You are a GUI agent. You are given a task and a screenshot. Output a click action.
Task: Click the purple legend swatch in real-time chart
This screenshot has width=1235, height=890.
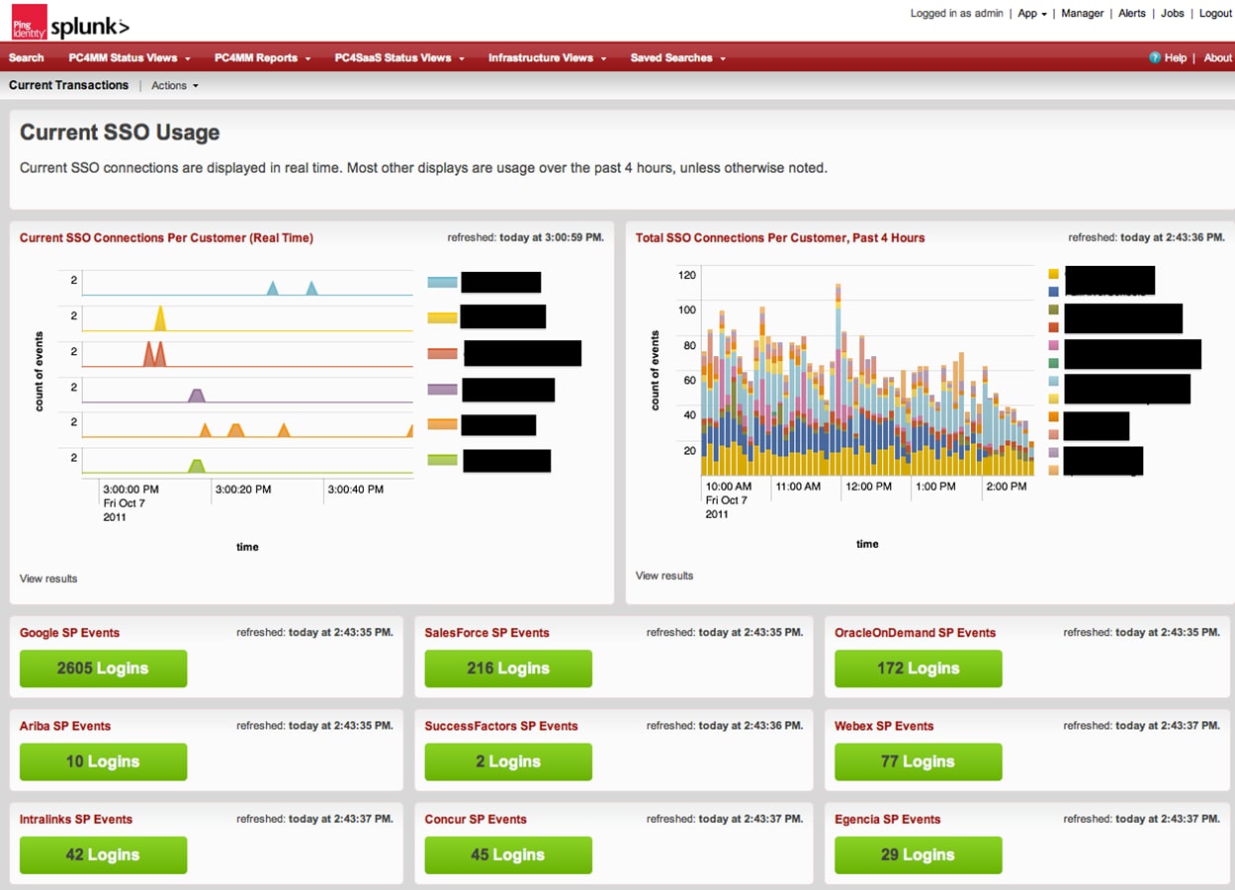[442, 390]
